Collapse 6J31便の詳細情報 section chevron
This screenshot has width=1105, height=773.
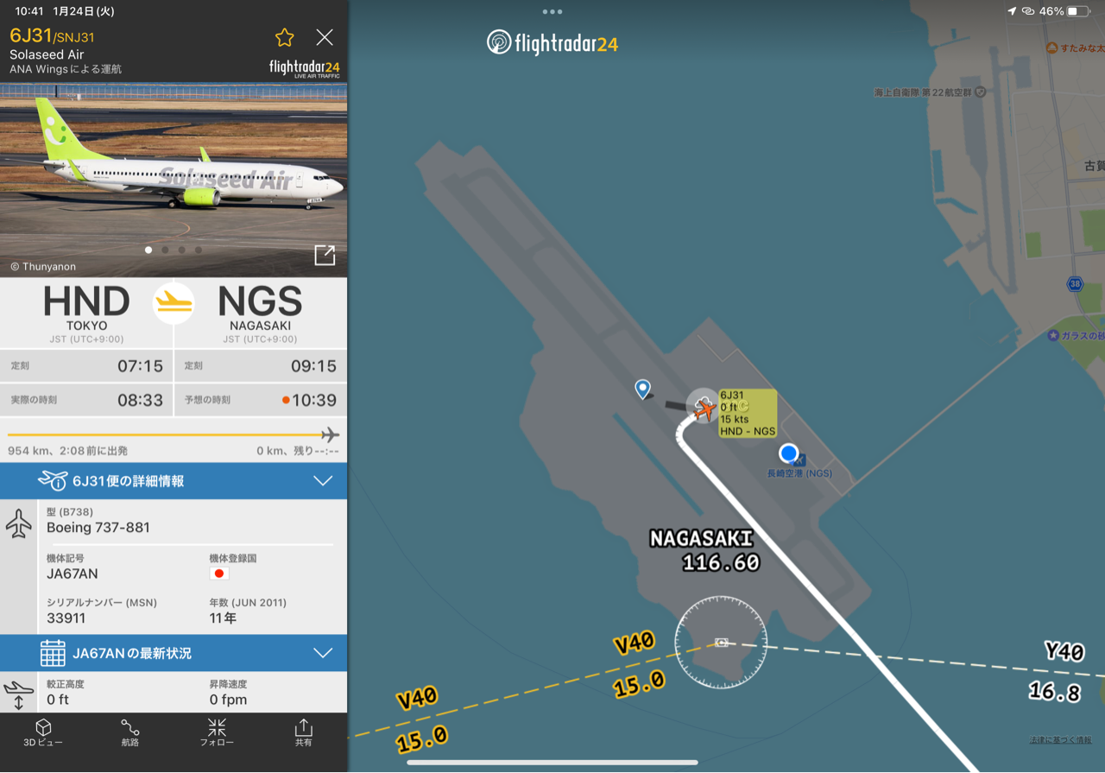coord(323,481)
